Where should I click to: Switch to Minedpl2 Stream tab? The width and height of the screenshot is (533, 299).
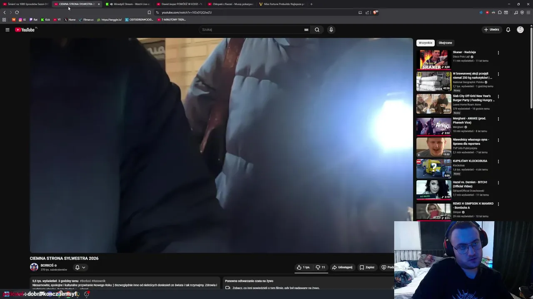128,4
